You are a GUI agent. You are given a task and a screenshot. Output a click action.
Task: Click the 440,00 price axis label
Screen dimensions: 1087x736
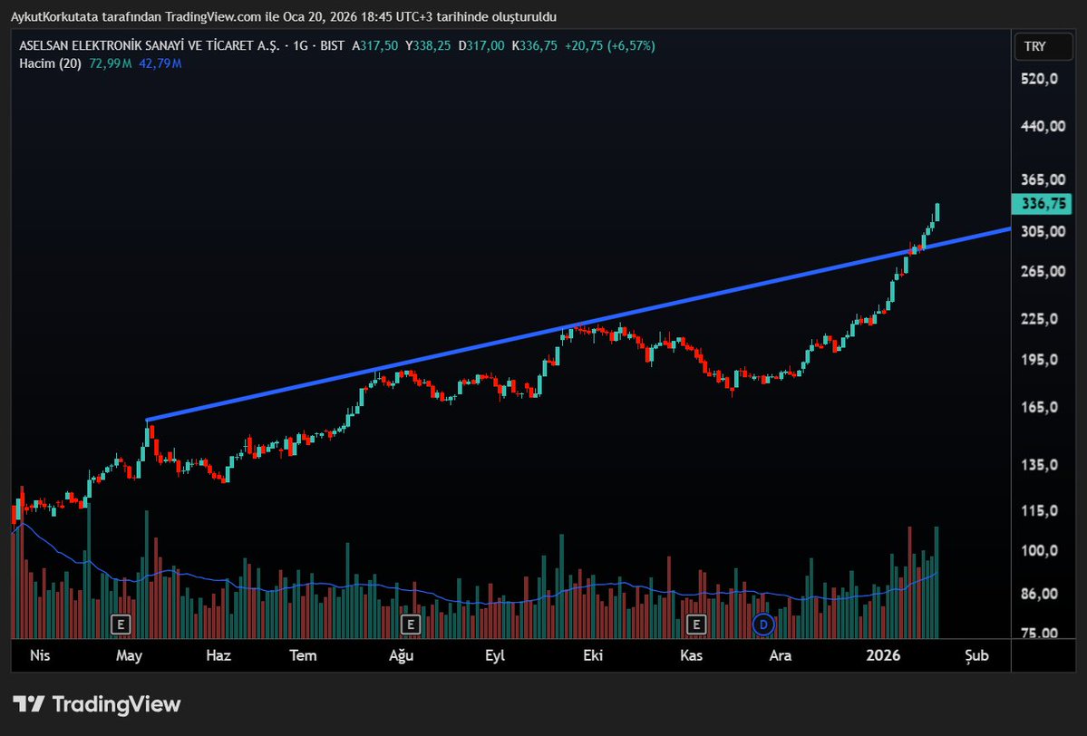click(1043, 126)
